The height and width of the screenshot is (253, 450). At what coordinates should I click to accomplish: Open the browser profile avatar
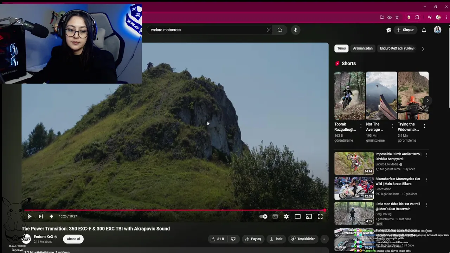tap(438, 17)
